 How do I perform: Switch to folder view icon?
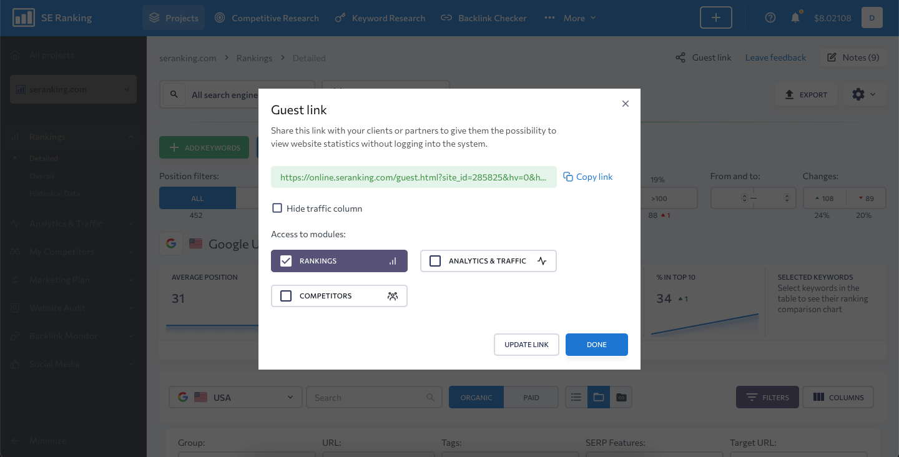[599, 397]
